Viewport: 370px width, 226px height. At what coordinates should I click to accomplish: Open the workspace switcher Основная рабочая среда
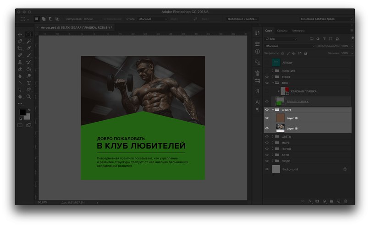326,19
